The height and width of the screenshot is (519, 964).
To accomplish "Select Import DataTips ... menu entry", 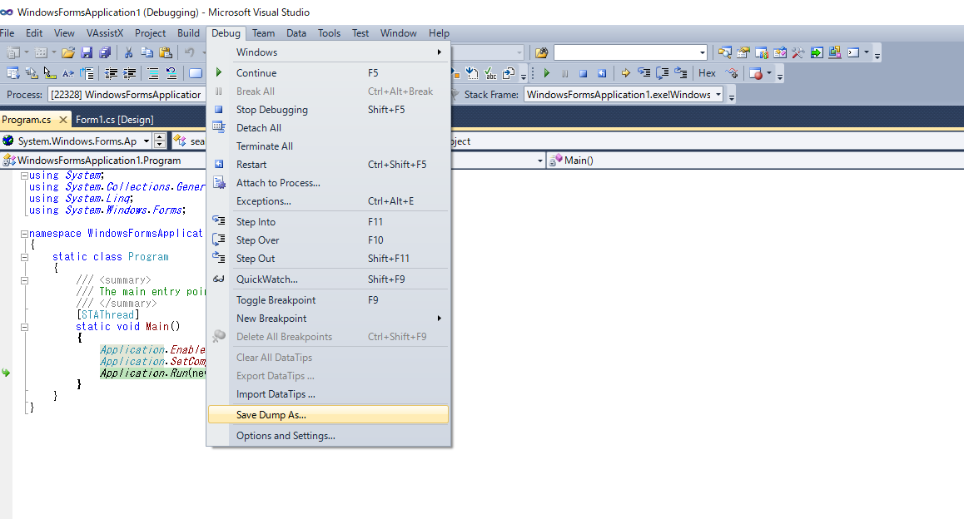I will 328,394.
